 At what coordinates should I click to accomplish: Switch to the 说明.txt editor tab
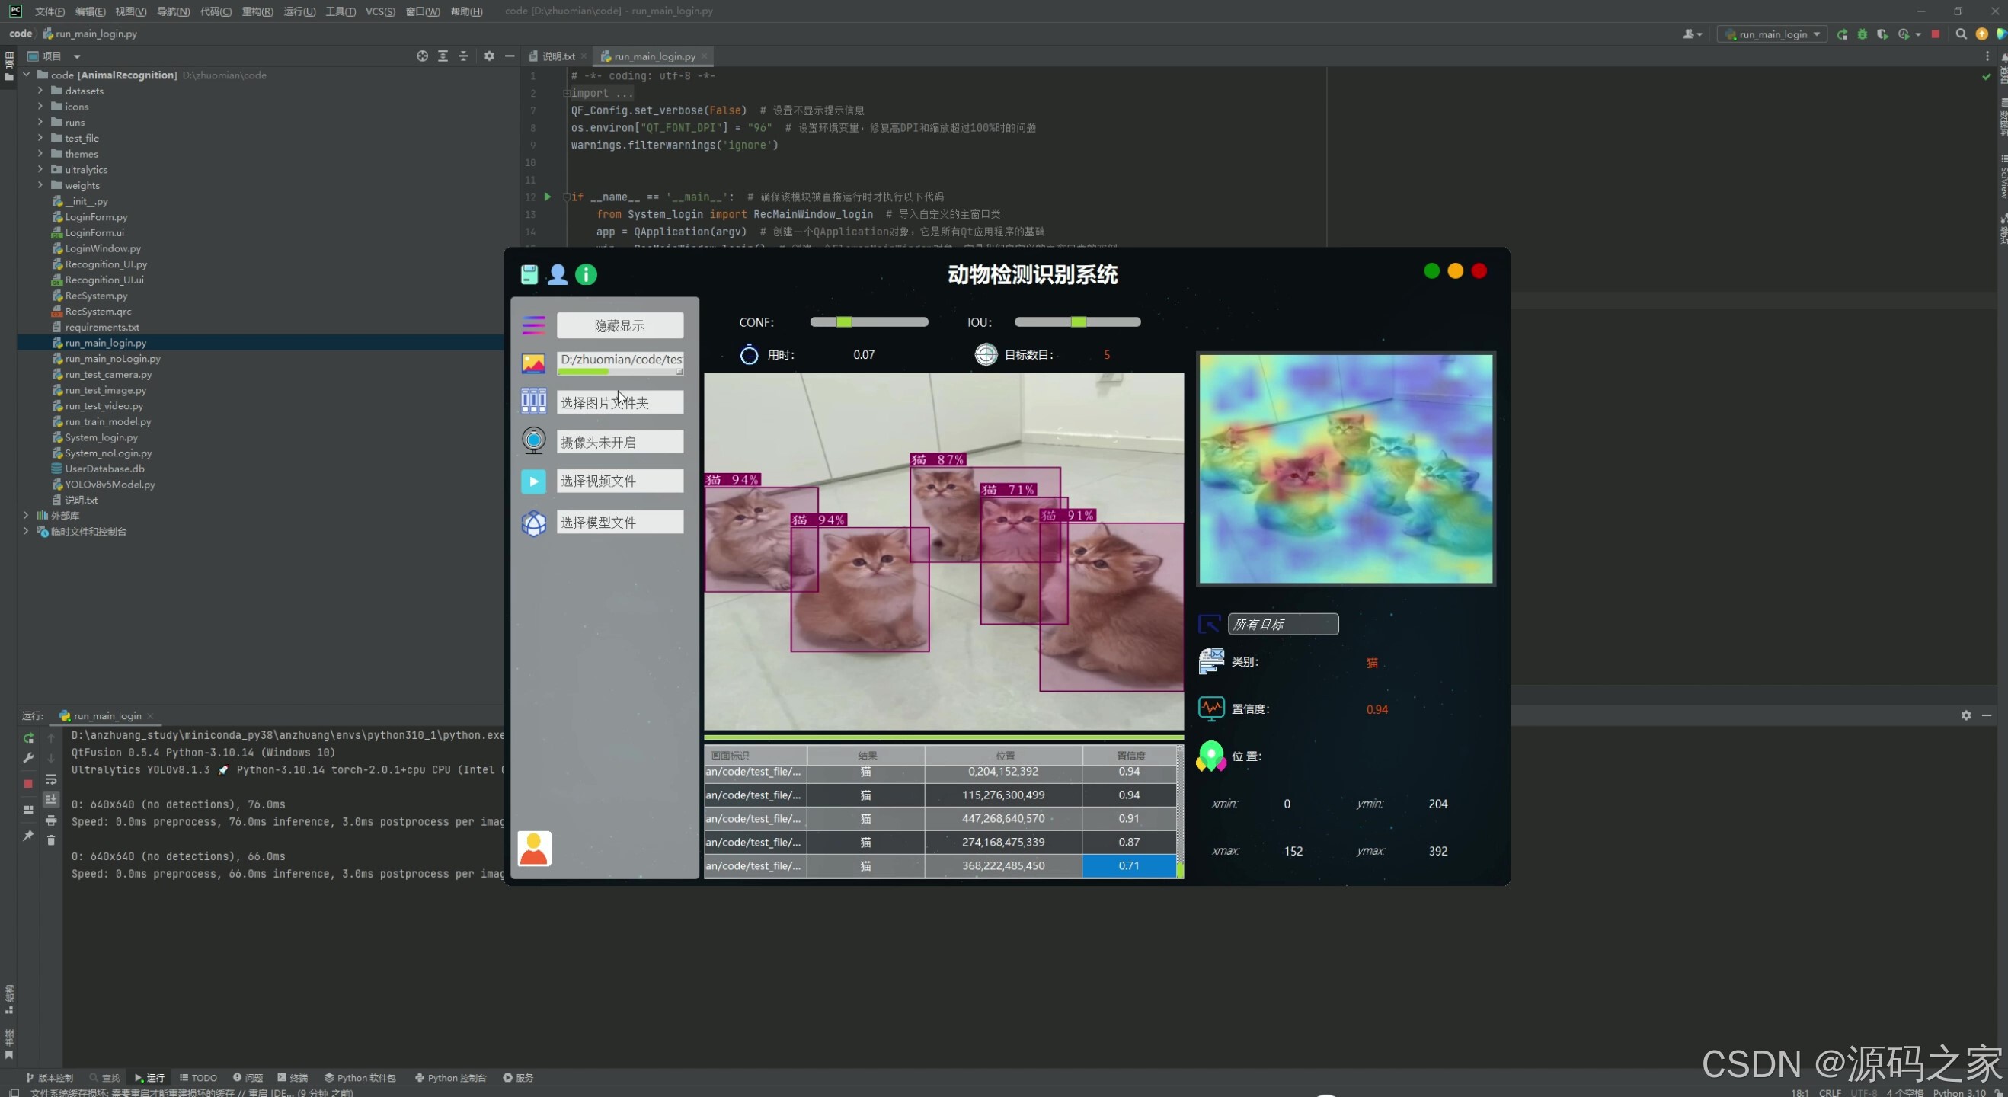pos(558,56)
